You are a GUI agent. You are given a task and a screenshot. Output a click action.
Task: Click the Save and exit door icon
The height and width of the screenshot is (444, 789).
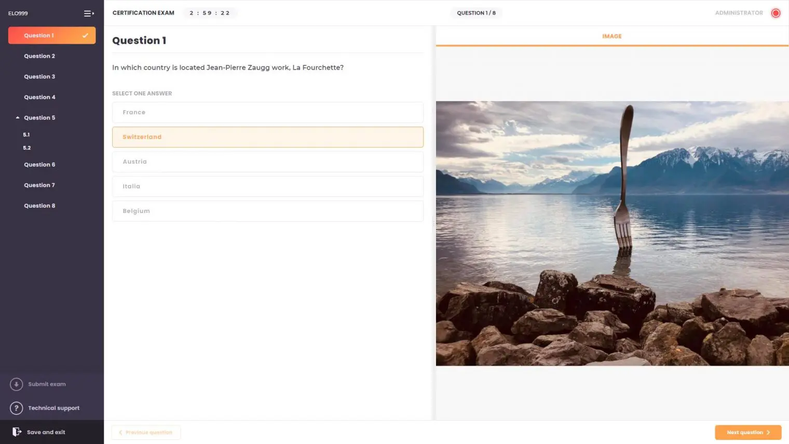17,432
